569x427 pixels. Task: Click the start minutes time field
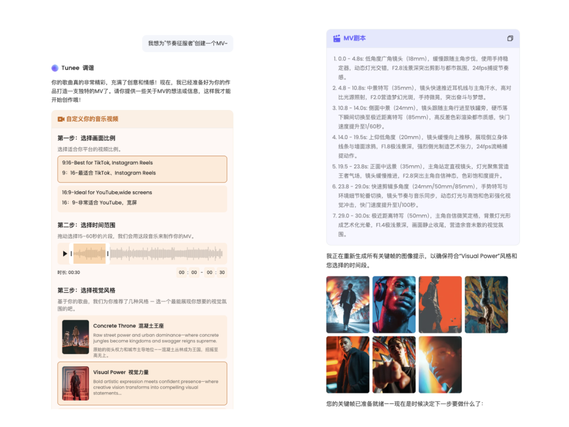pyautogui.click(x=181, y=273)
